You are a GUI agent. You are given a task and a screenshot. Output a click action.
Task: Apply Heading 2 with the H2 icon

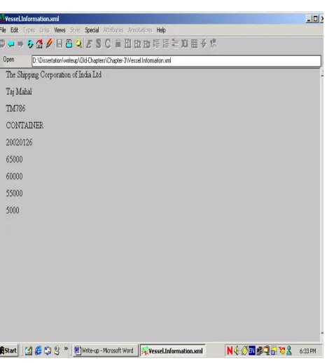pos(137,44)
